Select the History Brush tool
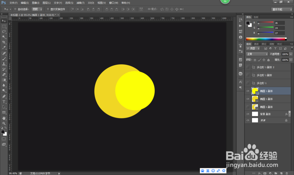Screen dimensions: 294x175 [4, 69]
